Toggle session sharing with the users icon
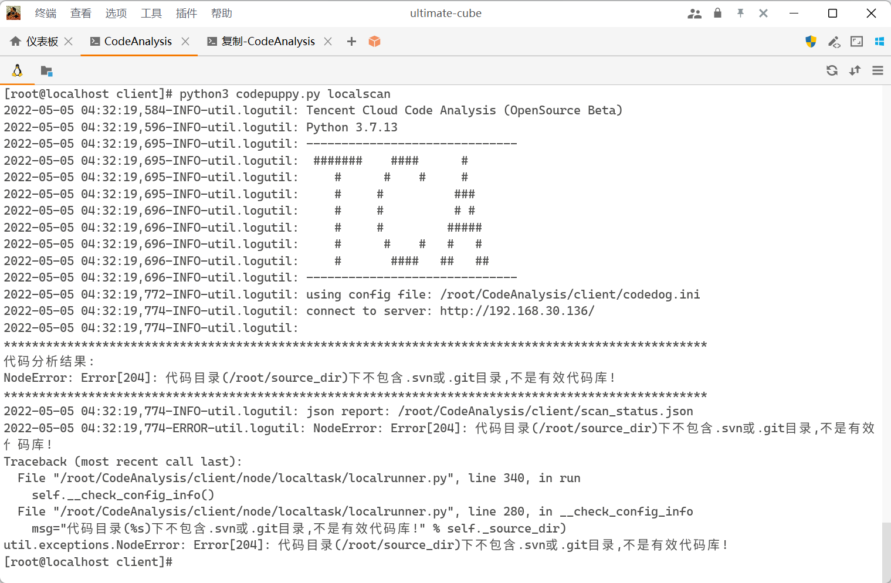Viewport: 891px width, 583px height. tap(694, 13)
